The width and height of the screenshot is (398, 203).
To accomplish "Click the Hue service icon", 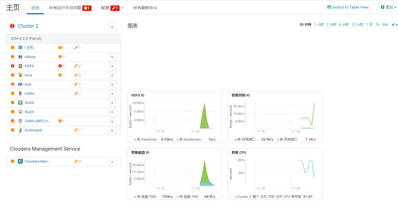I will (20, 84).
